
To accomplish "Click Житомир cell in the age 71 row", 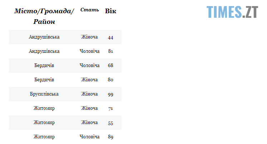I will pos(44,108).
